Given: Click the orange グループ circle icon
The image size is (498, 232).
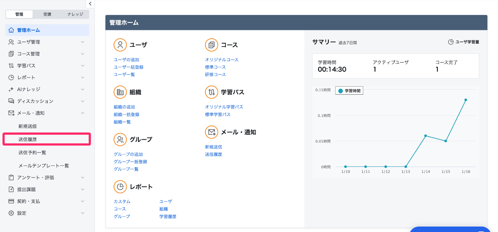Looking at the screenshot, I should click(120, 139).
